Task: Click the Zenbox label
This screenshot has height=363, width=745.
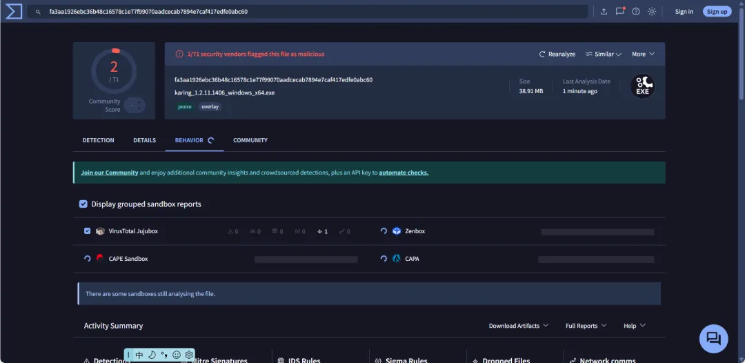Action: pos(415,231)
